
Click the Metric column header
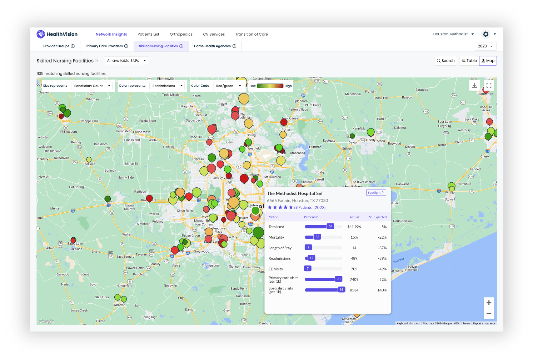click(273, 217)
